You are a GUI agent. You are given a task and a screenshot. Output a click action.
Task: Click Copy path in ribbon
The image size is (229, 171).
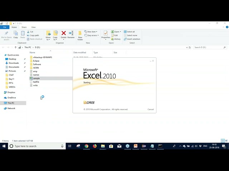pos(33,35)
